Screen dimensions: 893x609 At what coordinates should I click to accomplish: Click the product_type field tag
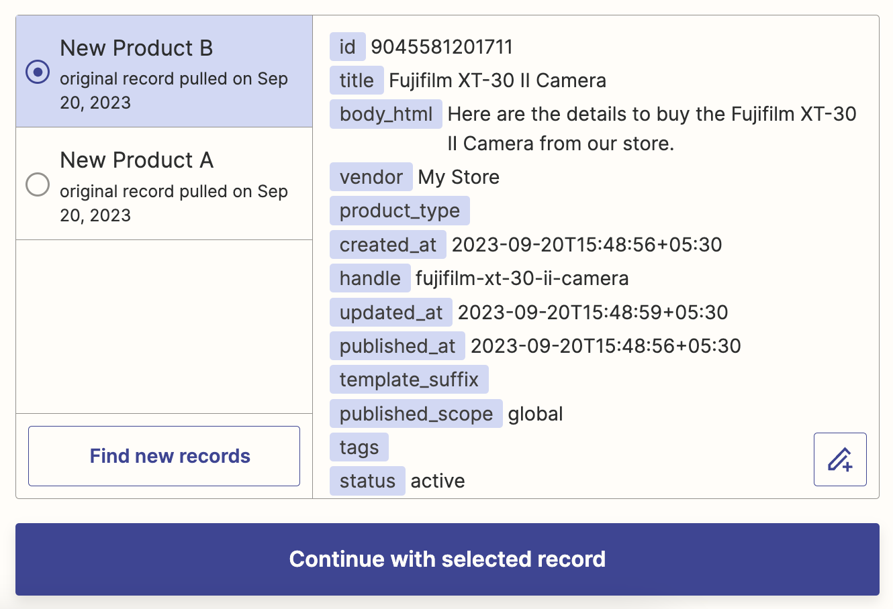399,211
